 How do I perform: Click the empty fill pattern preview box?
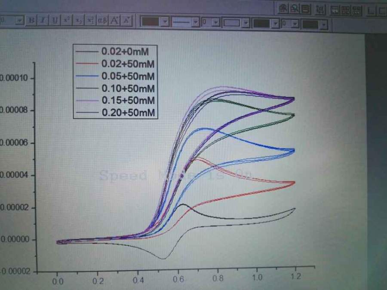[x=232, y=23]
